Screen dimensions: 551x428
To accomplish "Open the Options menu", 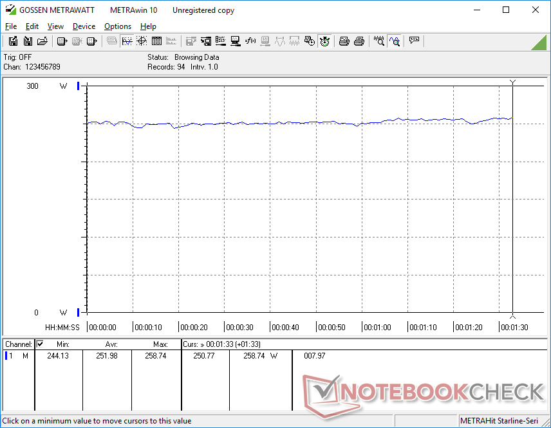I will (x=118, y=26).
